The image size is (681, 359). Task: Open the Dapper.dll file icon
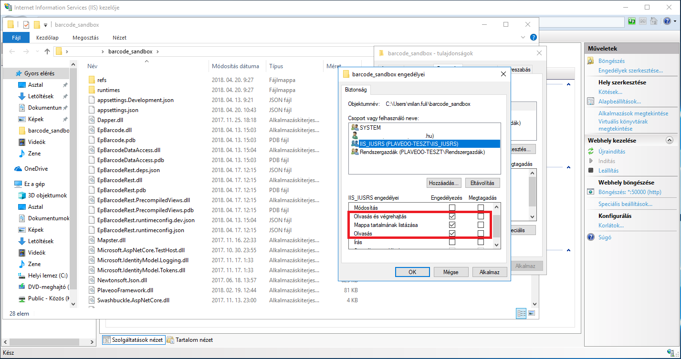point(93,120)
